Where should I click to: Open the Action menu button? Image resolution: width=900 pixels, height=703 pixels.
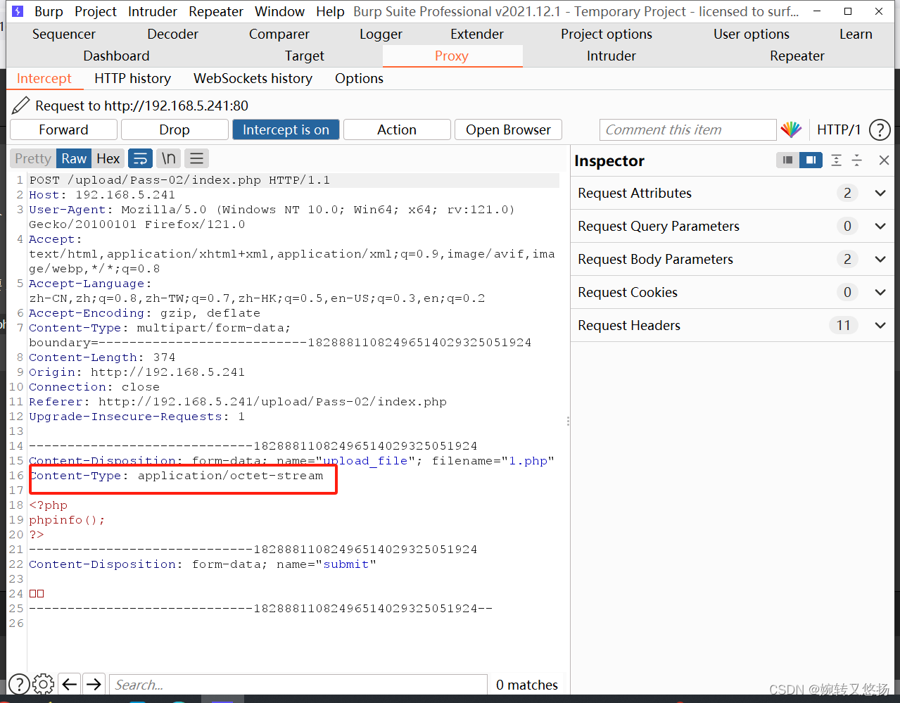(x=397, y=129)
